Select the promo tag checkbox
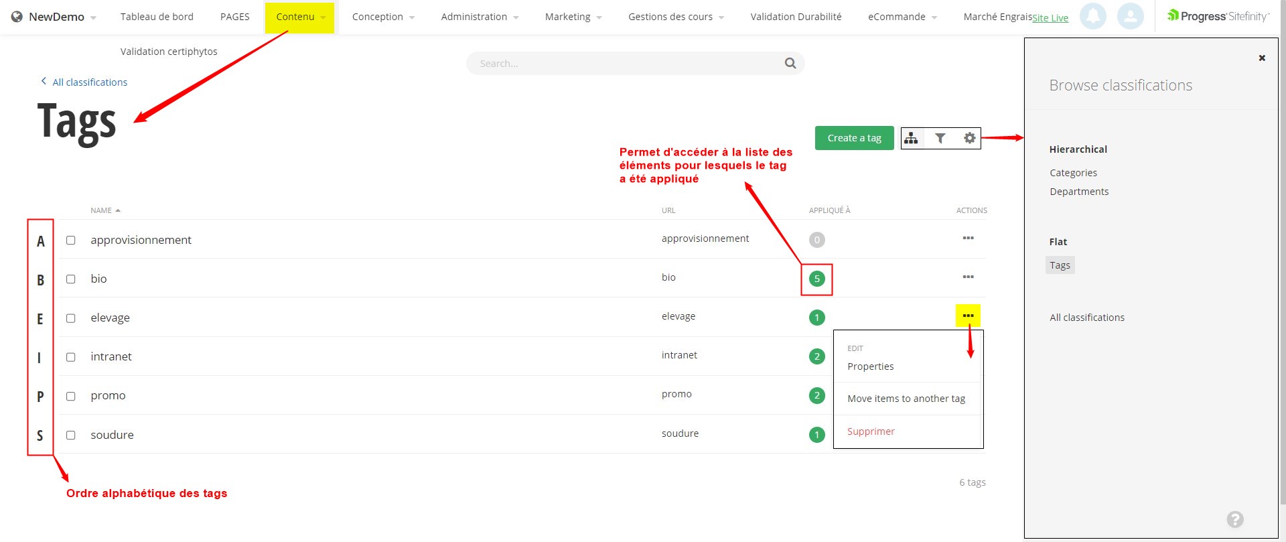Screen dimensions: 1286x542 coord(71,396)
